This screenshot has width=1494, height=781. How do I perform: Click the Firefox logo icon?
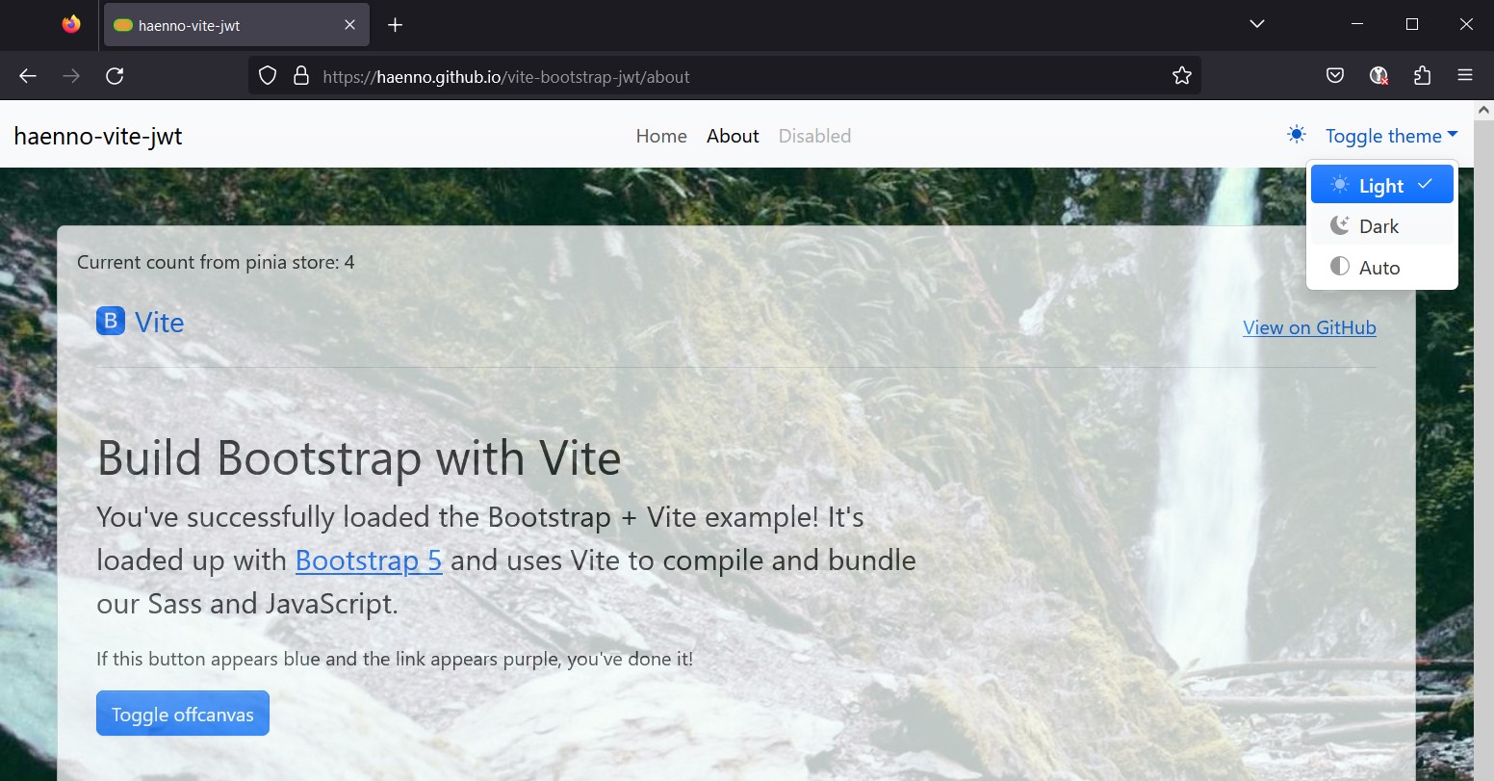pos(71,25)
